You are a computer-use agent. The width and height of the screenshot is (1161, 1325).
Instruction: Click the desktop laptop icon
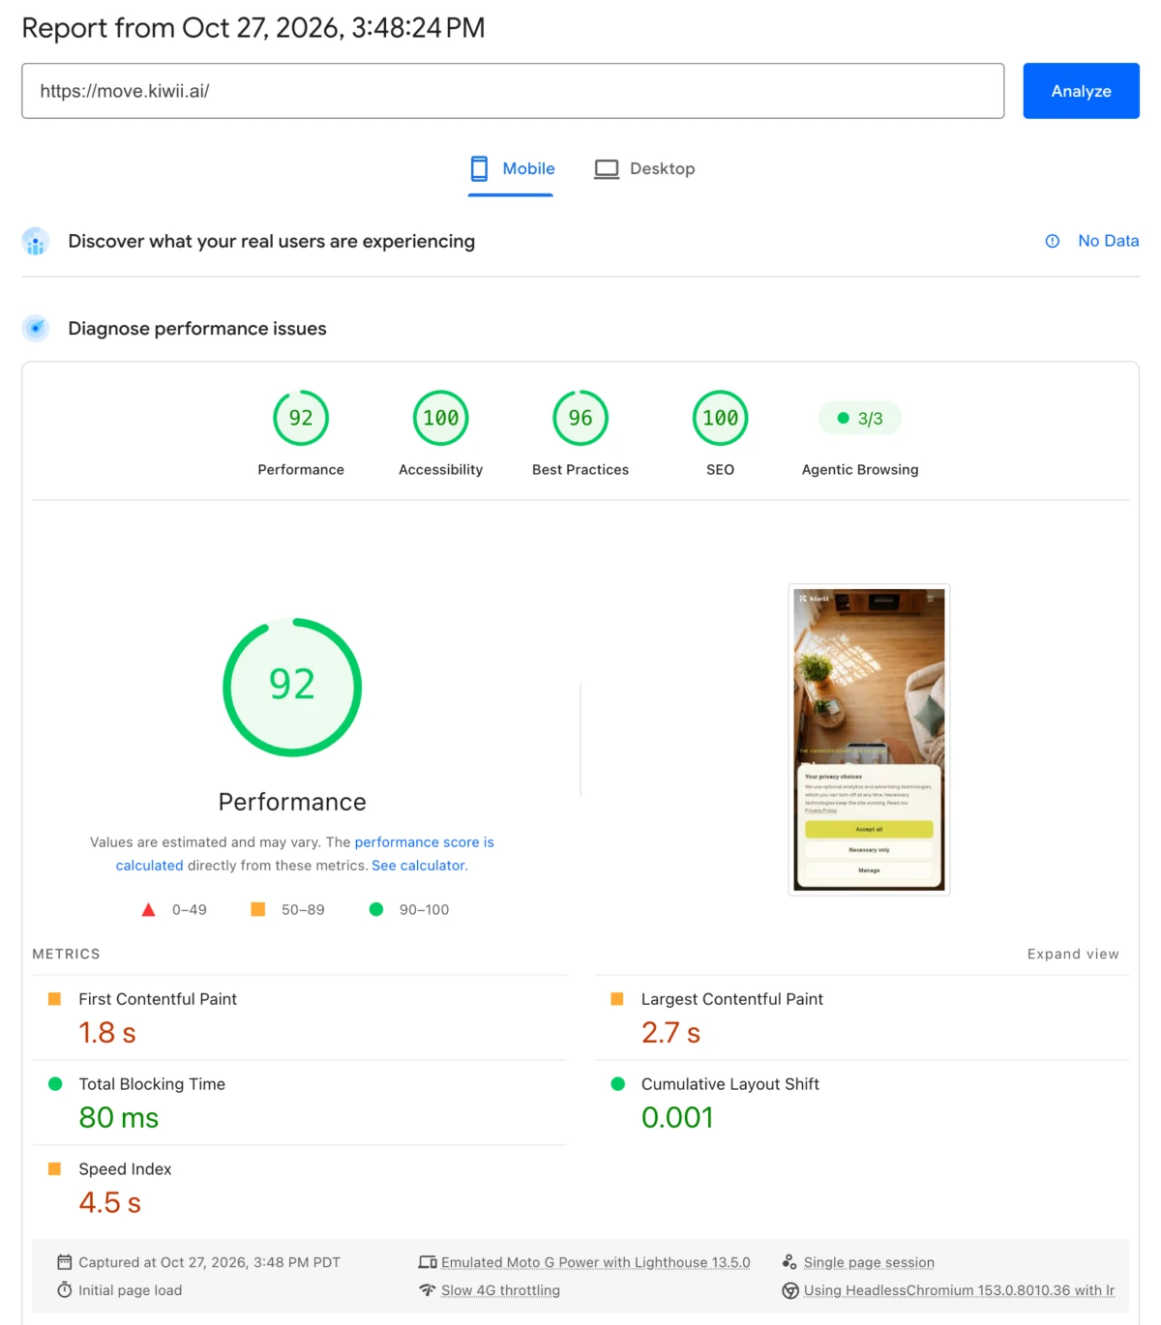(x=607, y=169)
